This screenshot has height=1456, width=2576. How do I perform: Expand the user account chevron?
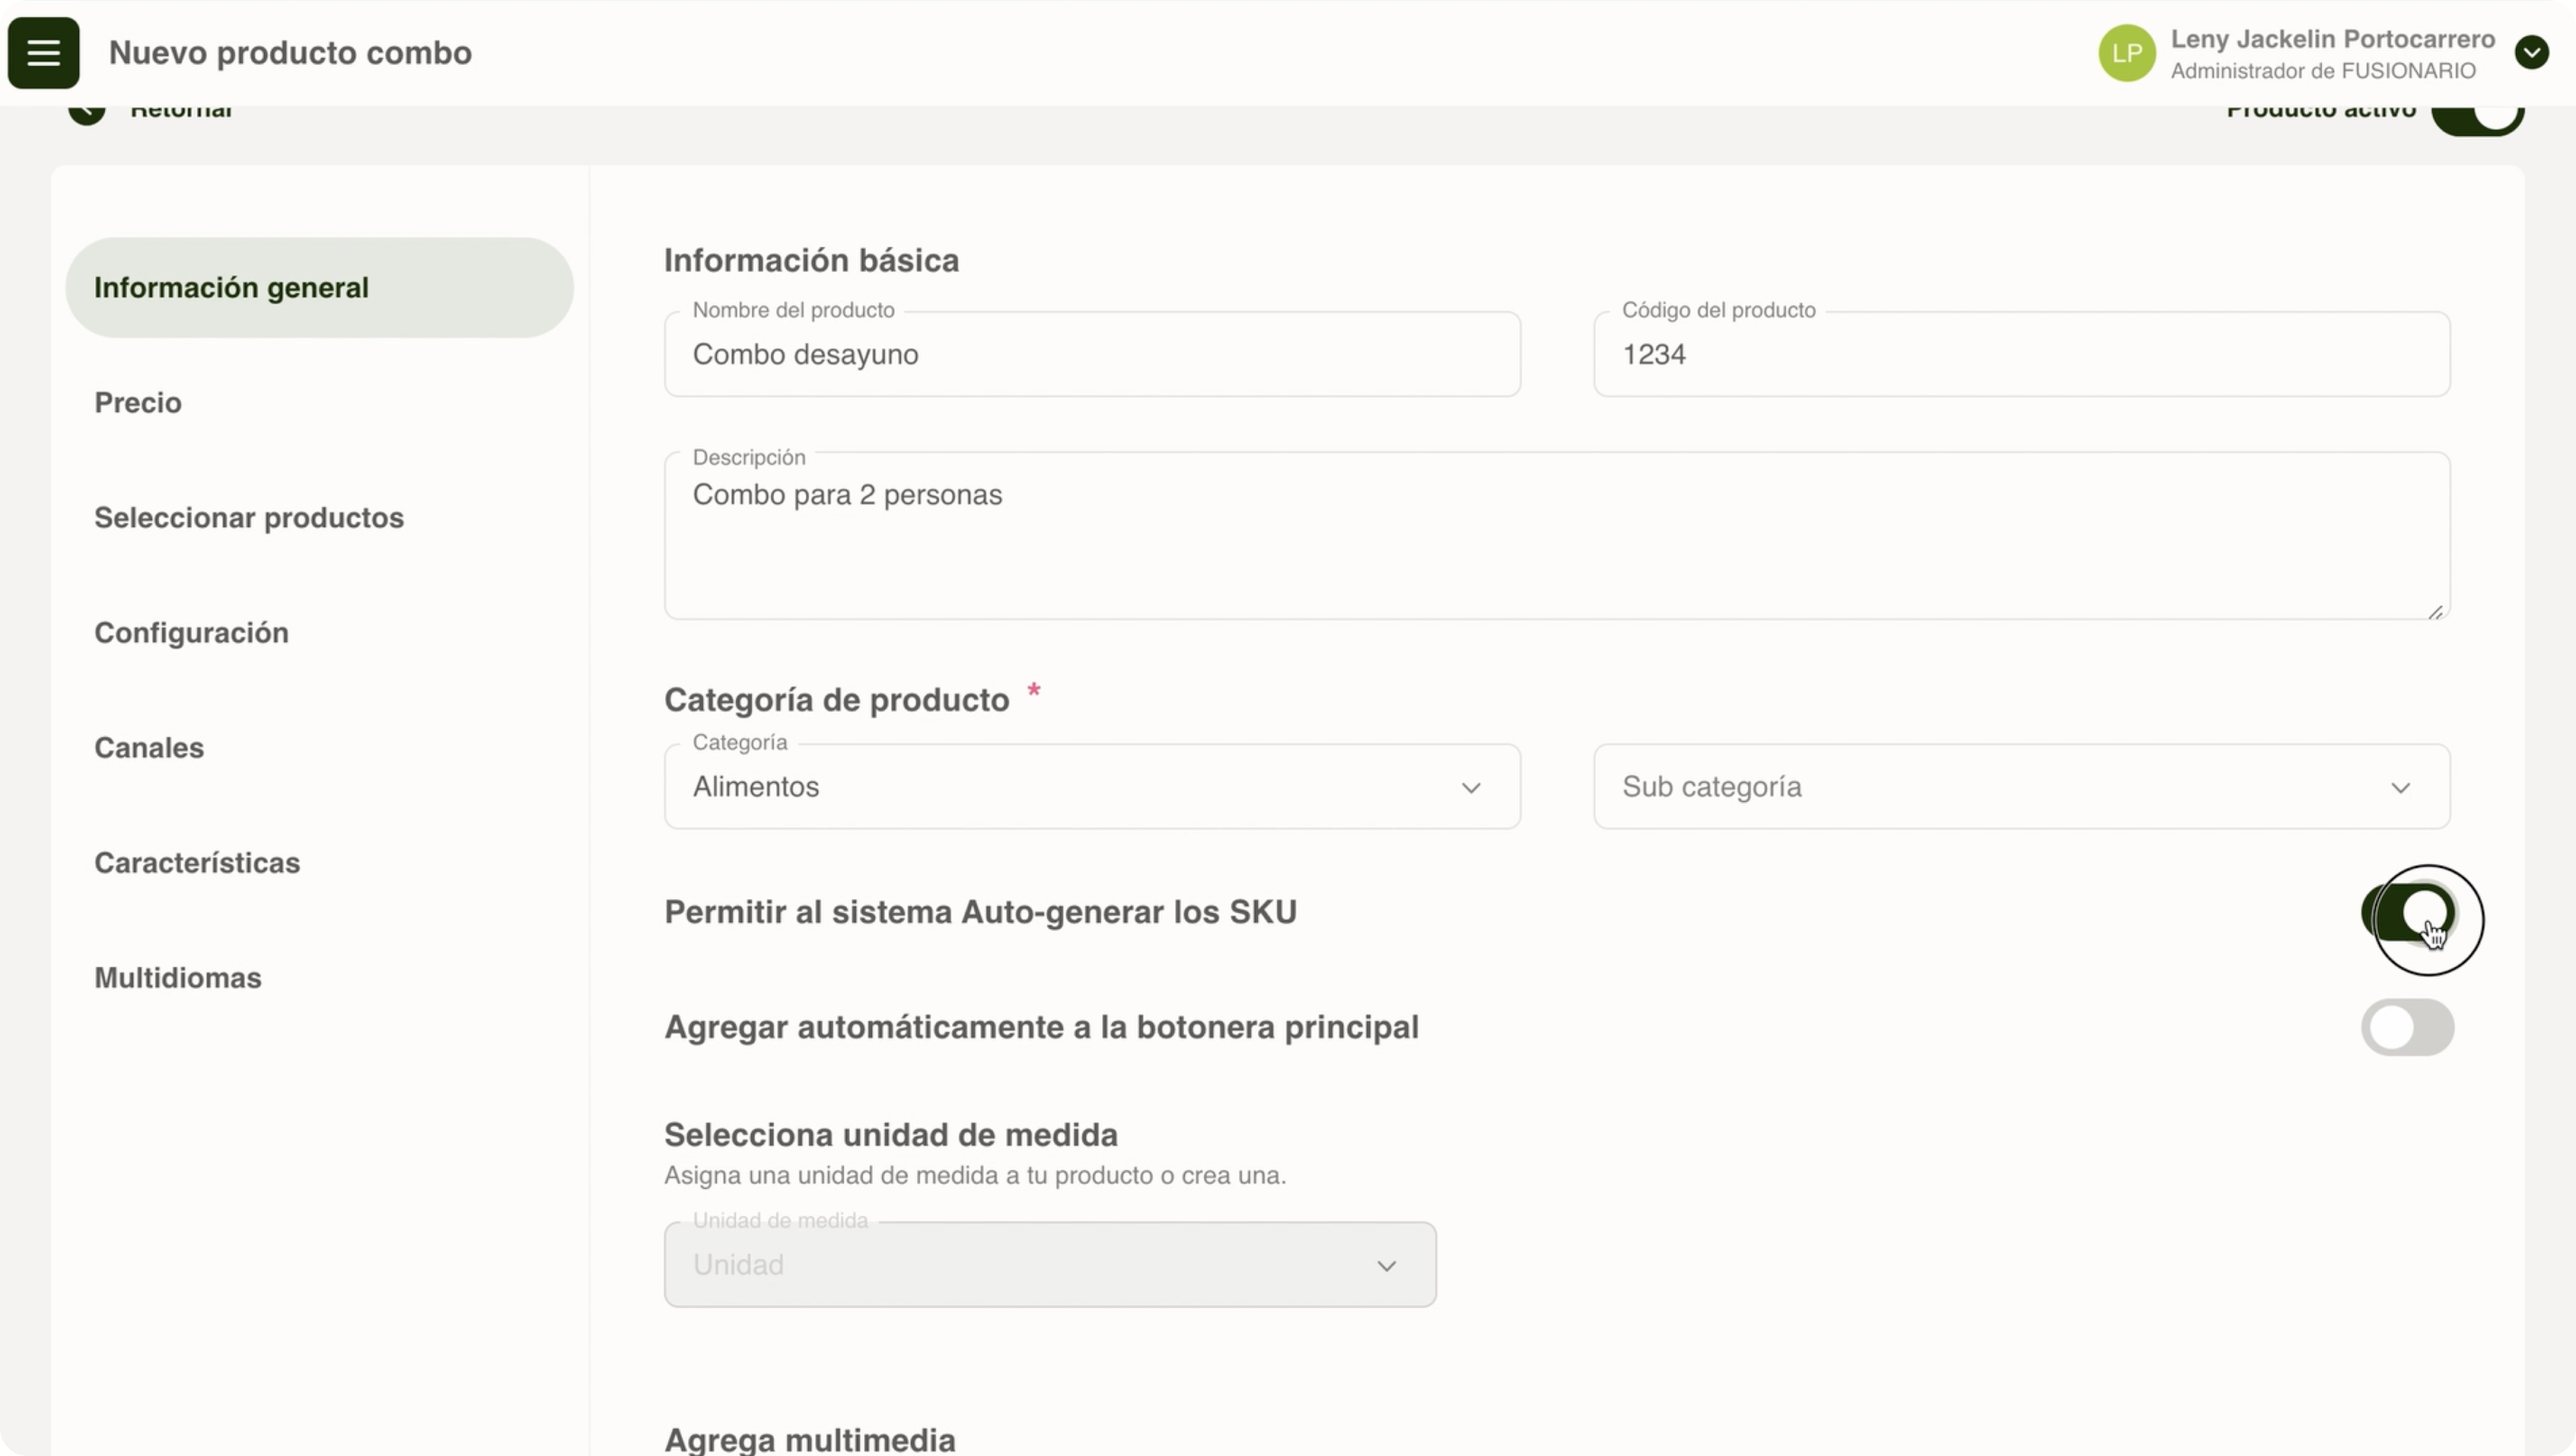pos(2531,52)
